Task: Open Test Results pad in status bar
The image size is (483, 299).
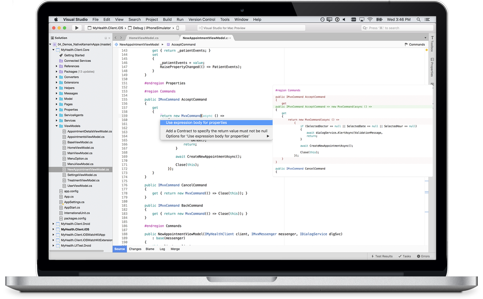Action: coord(382,256)
